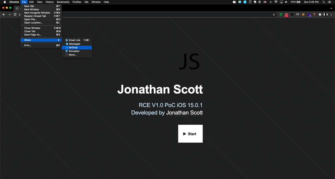Image resolution: width=335 pixels, height=179 pixels.
Task: Choose Messages in the Share submenu
Action: pos(77,44)
